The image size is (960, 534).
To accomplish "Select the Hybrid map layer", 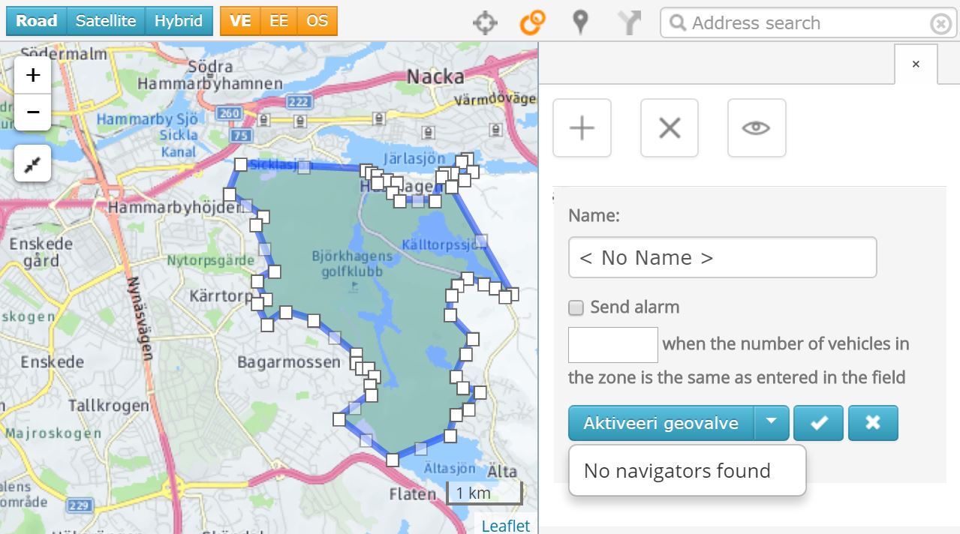I will [179, 21].
